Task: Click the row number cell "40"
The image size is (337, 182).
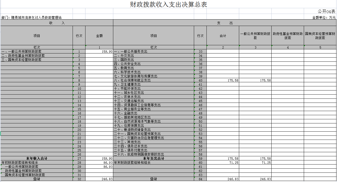Action: pos(200,80)
